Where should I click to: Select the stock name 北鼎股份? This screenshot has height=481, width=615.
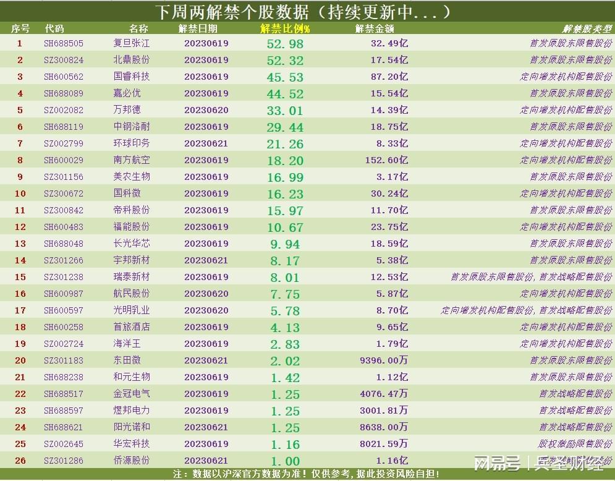coord(132,60)
